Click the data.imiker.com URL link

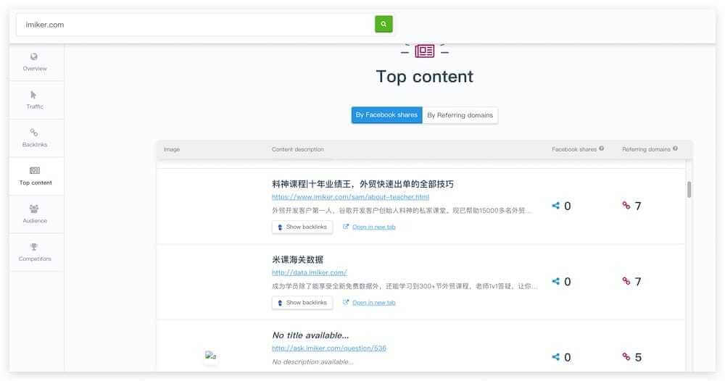(x=310, y=272)
